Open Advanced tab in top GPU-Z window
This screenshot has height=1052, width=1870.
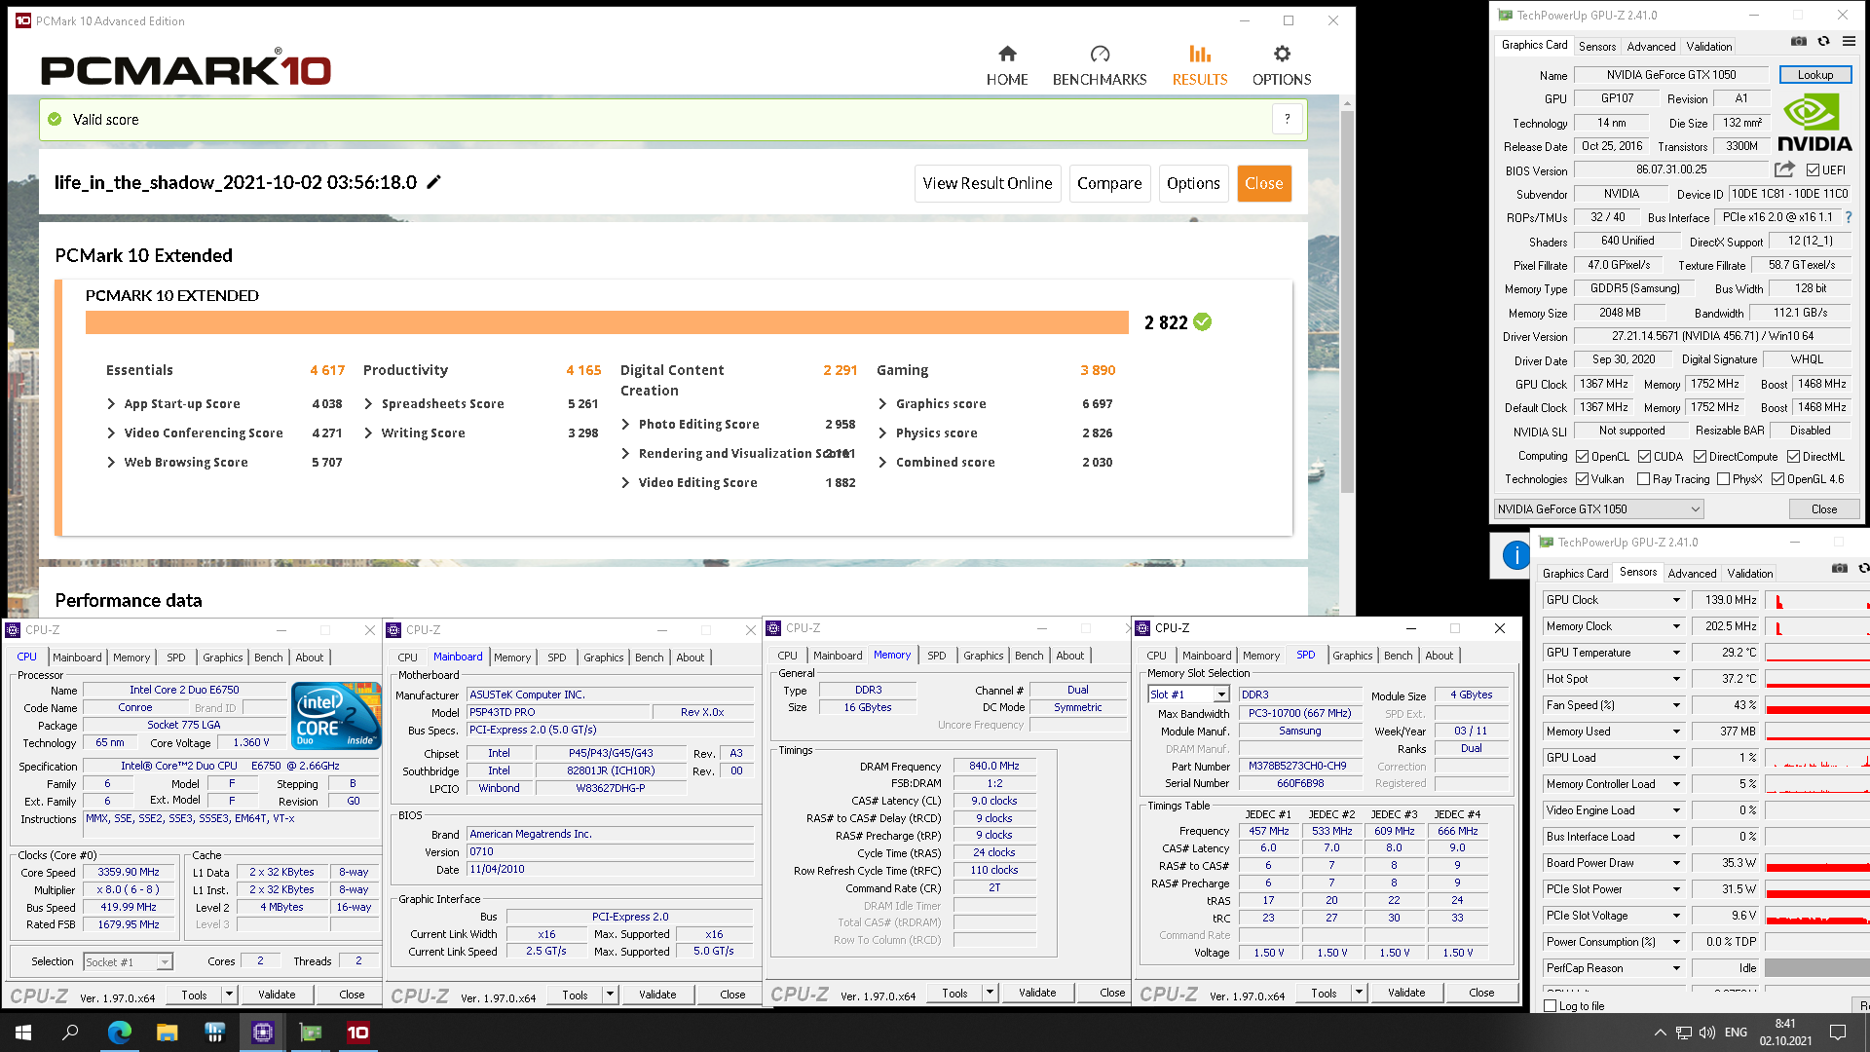tap(1651, 47)
